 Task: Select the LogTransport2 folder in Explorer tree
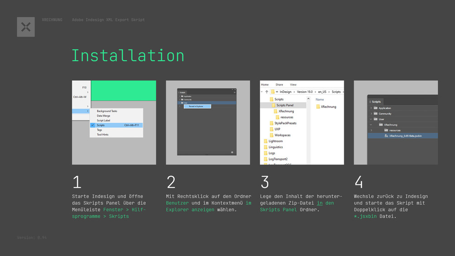tap(275, 159)
